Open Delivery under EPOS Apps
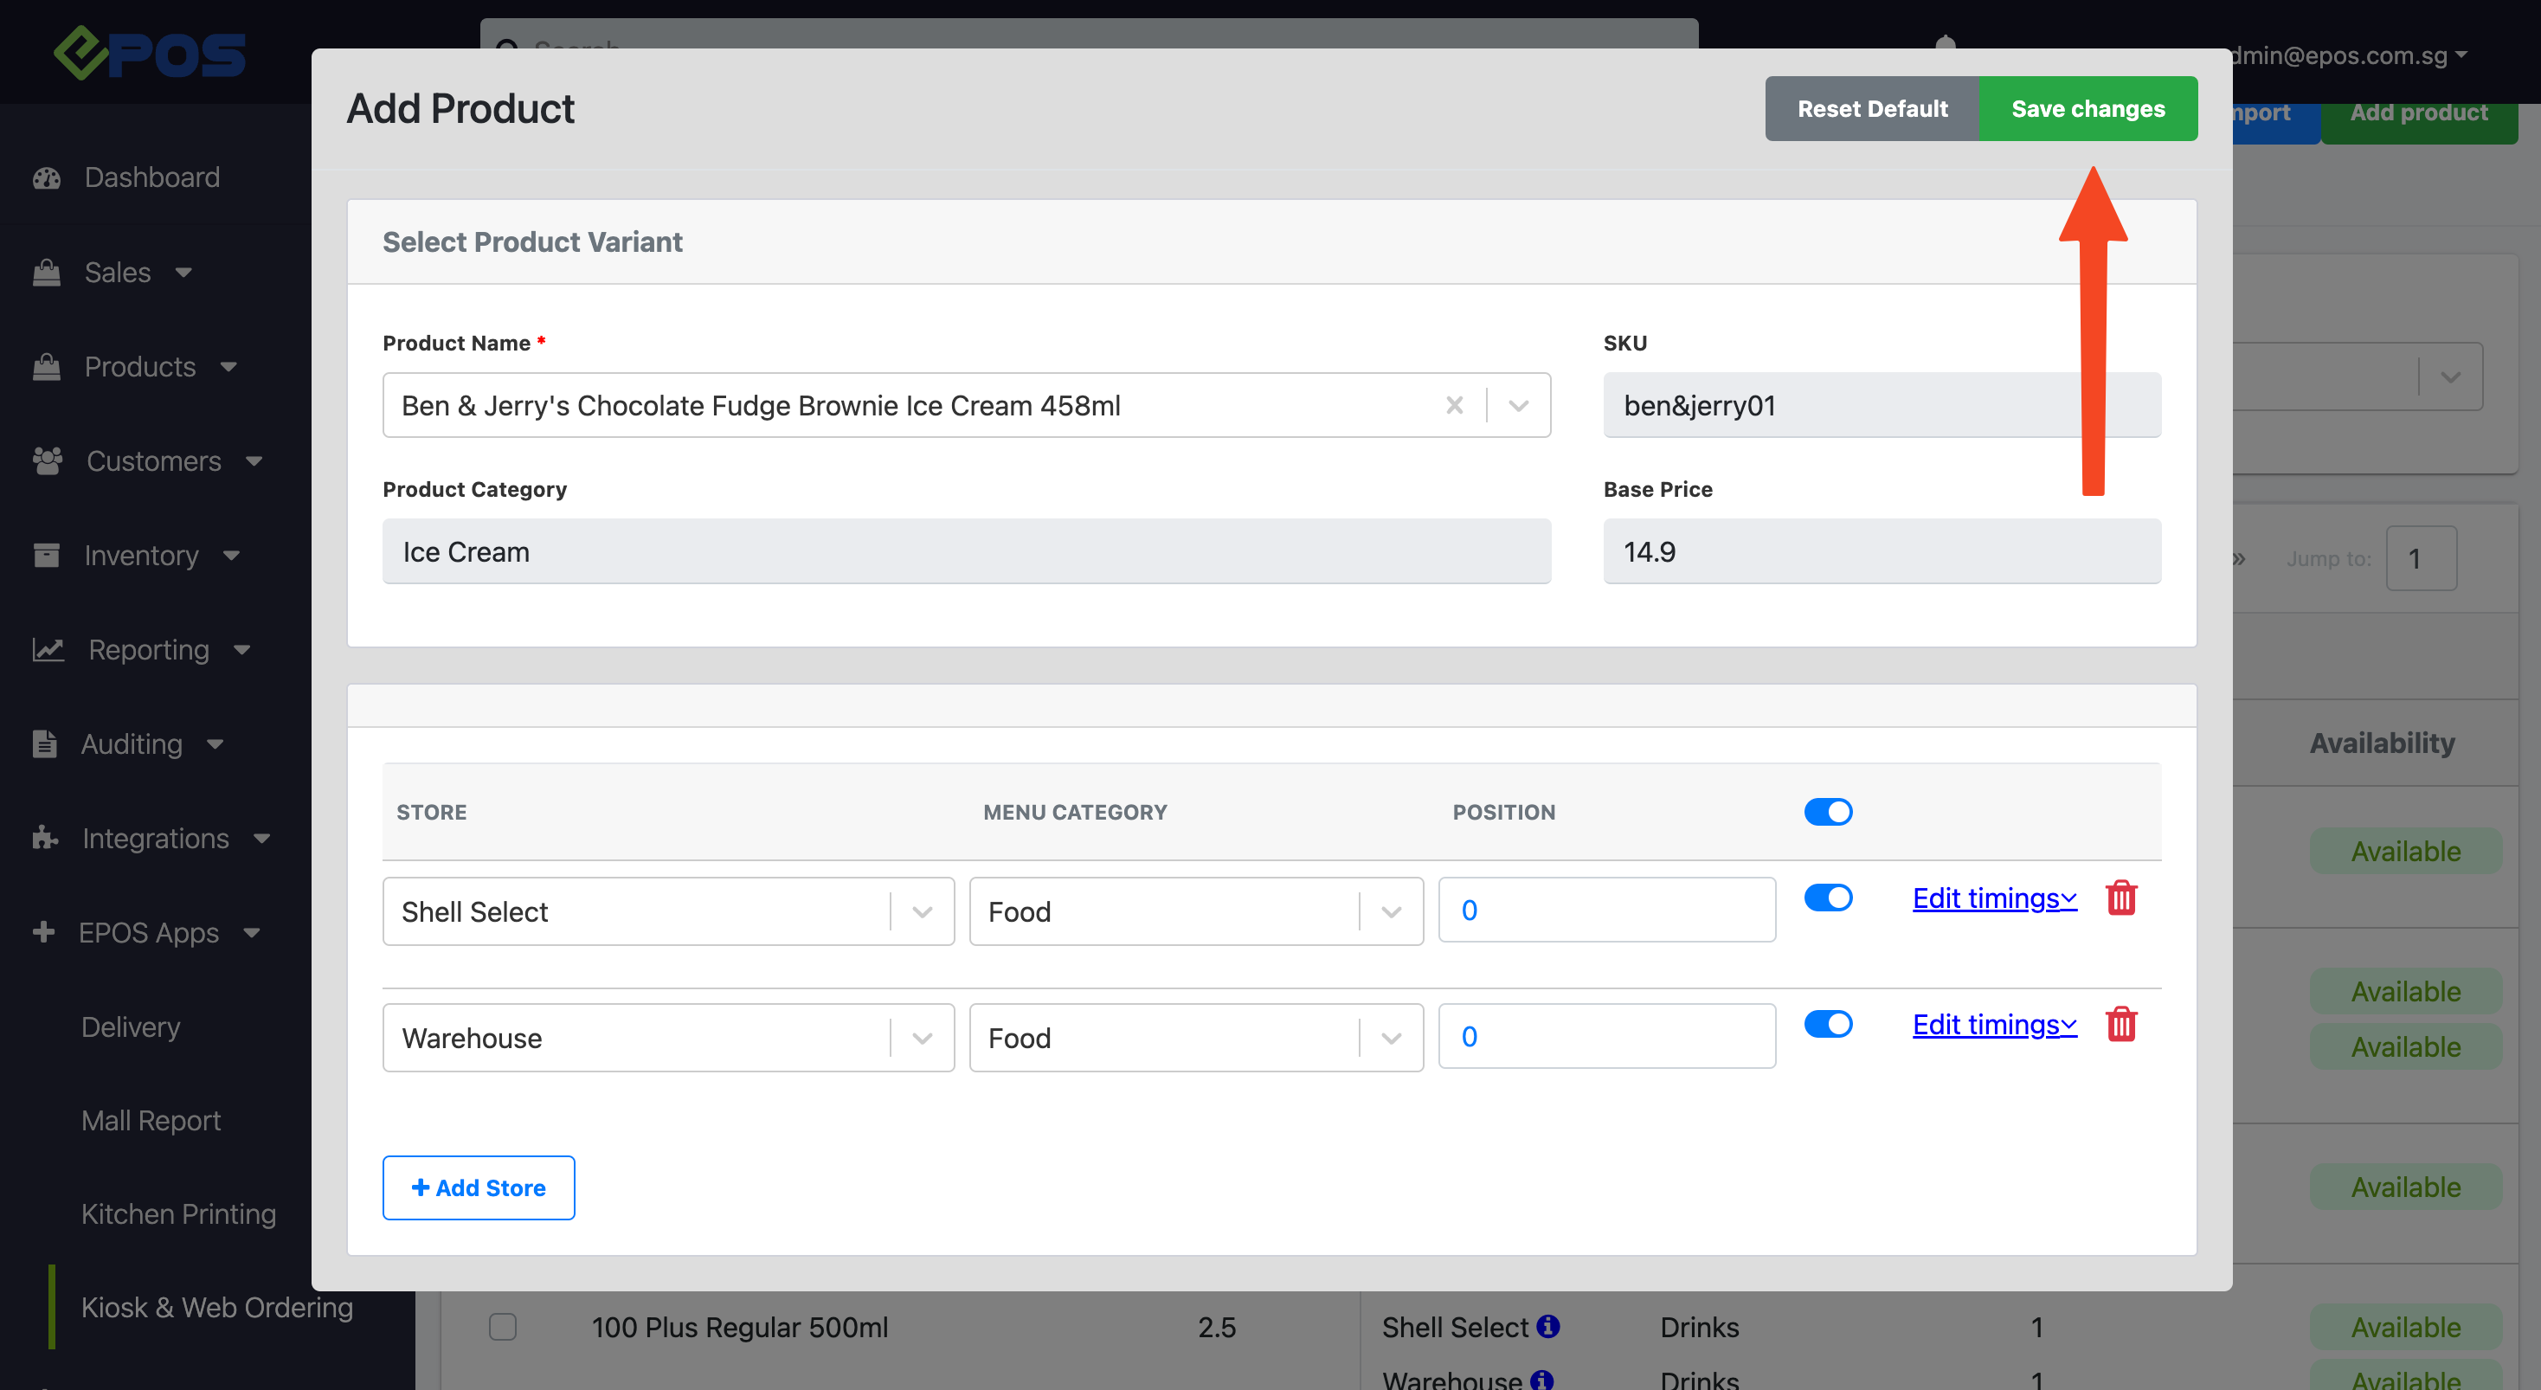Viewport: 2541px width, 1390px height. click(x=130, y=1027)
